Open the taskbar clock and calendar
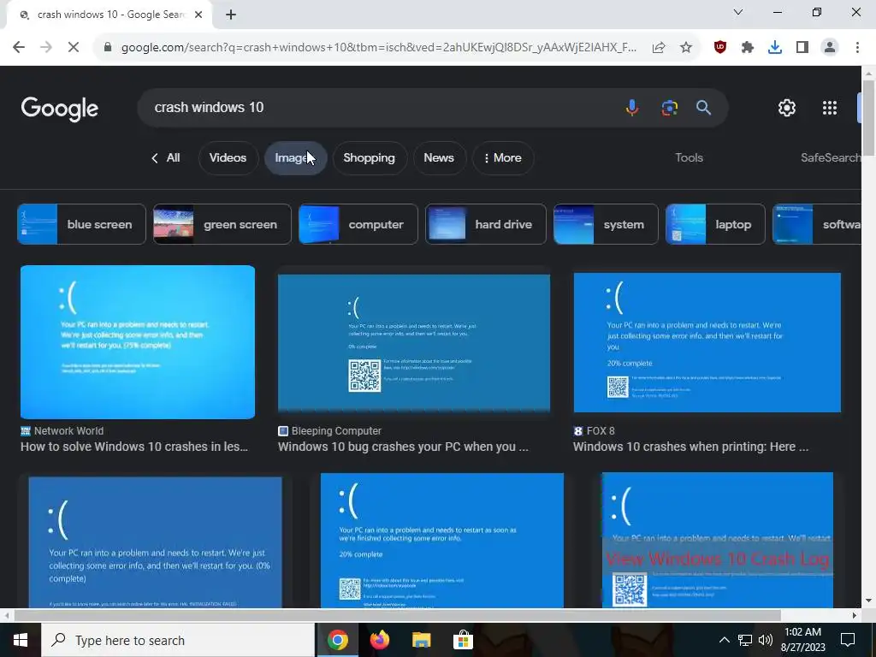The height and width of the screenshot is (657, 876). (802, 640)
